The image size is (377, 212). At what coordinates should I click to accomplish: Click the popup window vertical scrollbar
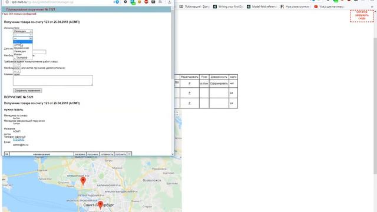tap(173, 45)
